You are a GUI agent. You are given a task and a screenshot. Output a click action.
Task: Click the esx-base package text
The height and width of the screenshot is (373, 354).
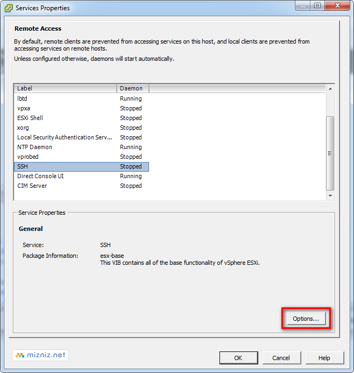pyautogui.click(x=112, y=256)
